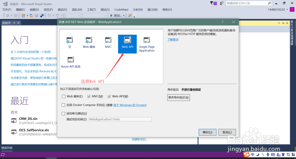Click the redo toolbar icon
296x159 pixels.
point(58,16)
